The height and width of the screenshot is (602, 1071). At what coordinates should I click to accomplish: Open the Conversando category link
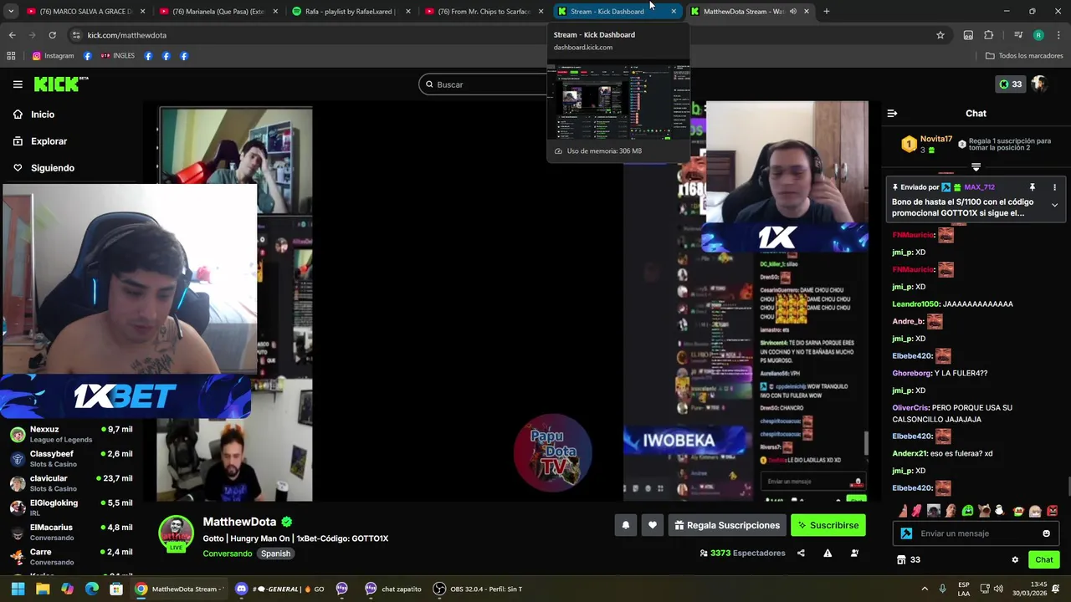227,554
